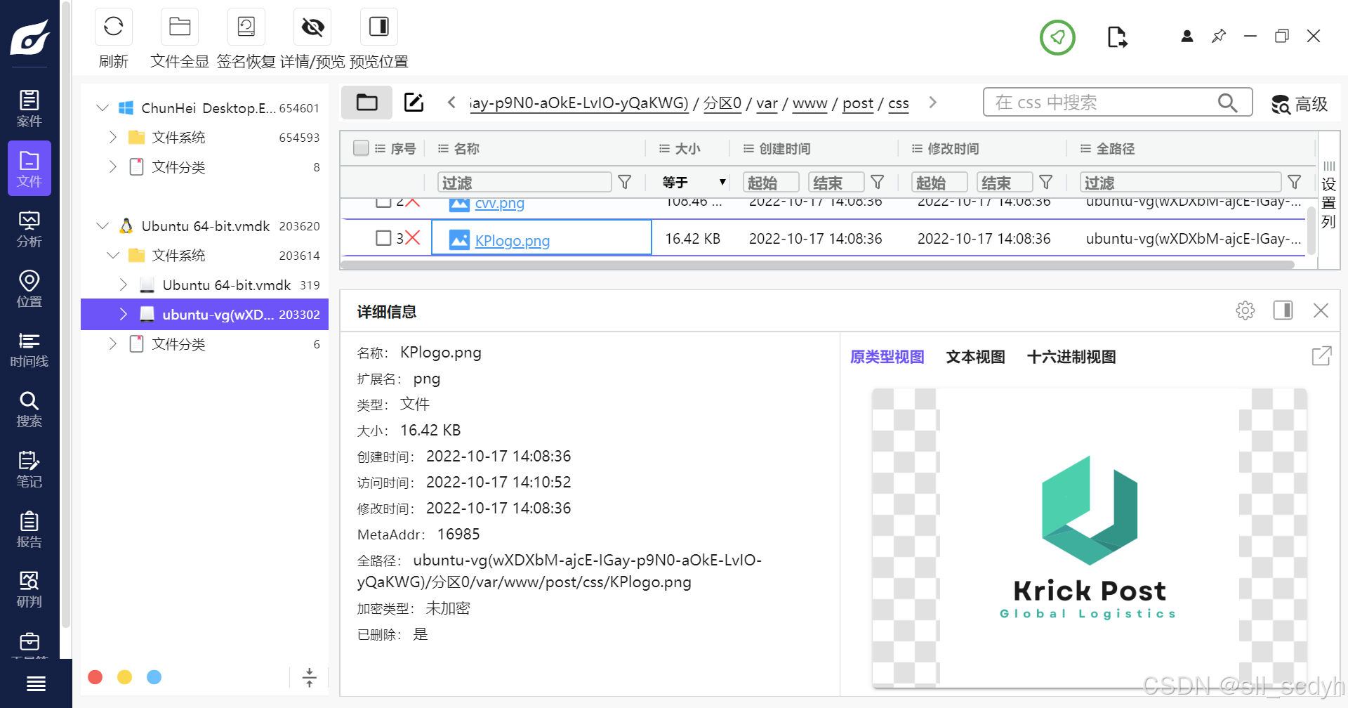
Task: Click the collapse divider icon below tree
Action: point(309,677)
